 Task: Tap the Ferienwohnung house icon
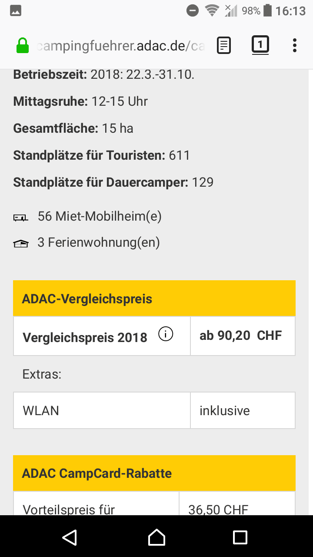pyautogui.click(x=20, y=244)
